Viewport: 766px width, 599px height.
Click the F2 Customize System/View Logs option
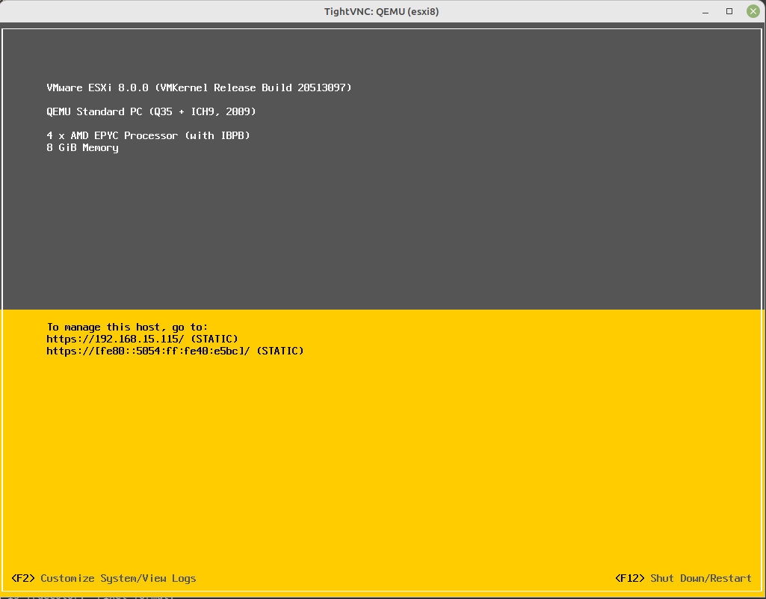pyautogui.click(x=104, y=579)
